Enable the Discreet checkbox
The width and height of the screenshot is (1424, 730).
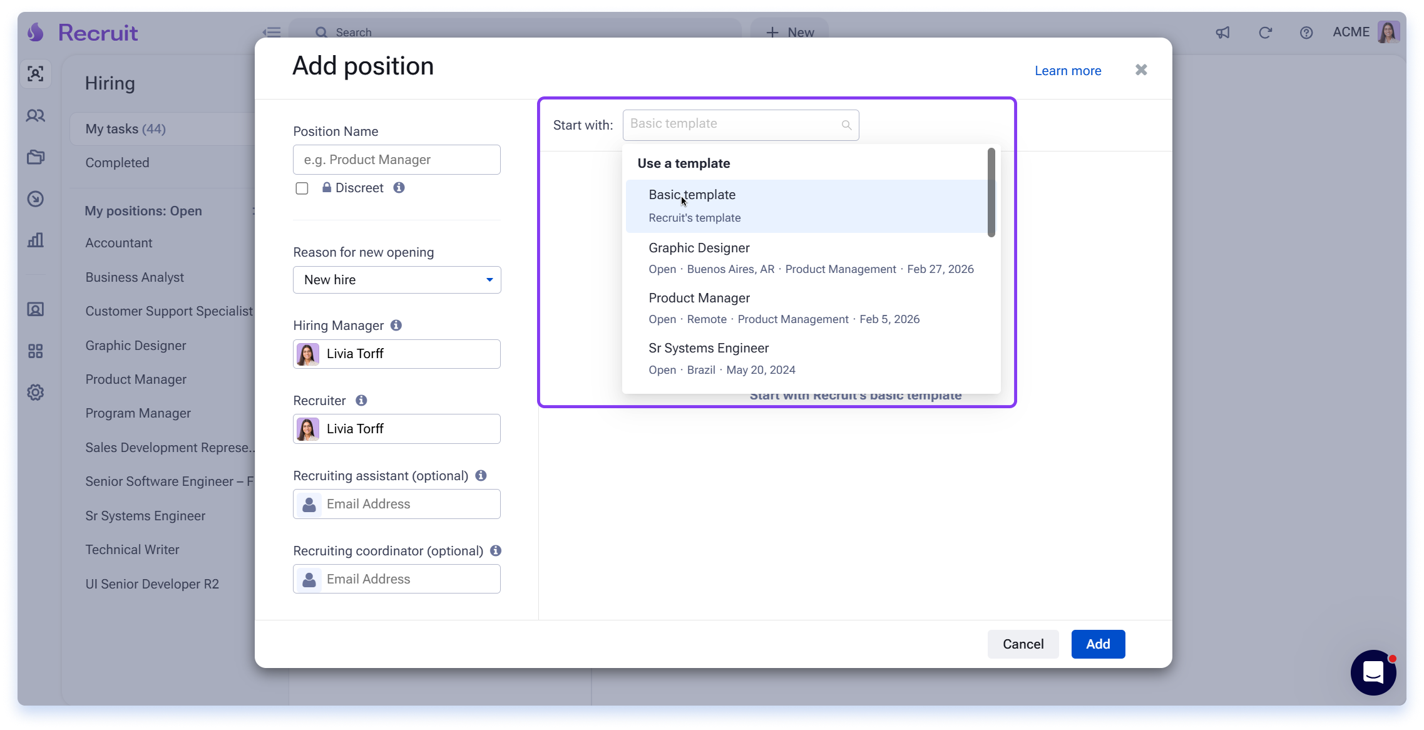point(302,188)
